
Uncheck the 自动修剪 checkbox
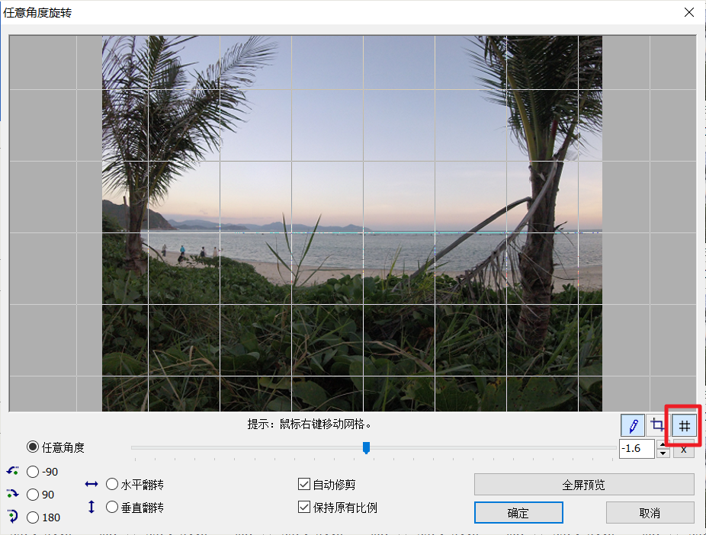tap(304, 485)
